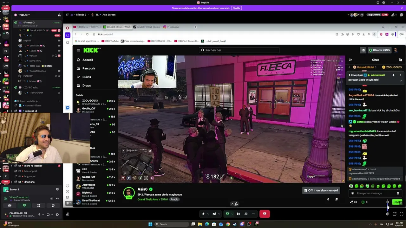This screenshot has height=228, width=406.
Task: Enter fullscreen for the Discord stream
Action: click(401, 214)
